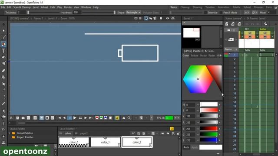Open the Windows menu
The width and height of the screenshot is (278, 156).
(86, 7)
